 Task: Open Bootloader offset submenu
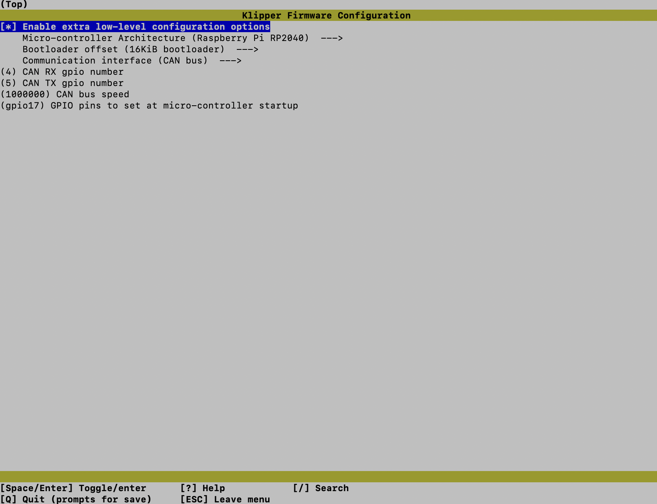pyautogui.click(x=140, y=49)
